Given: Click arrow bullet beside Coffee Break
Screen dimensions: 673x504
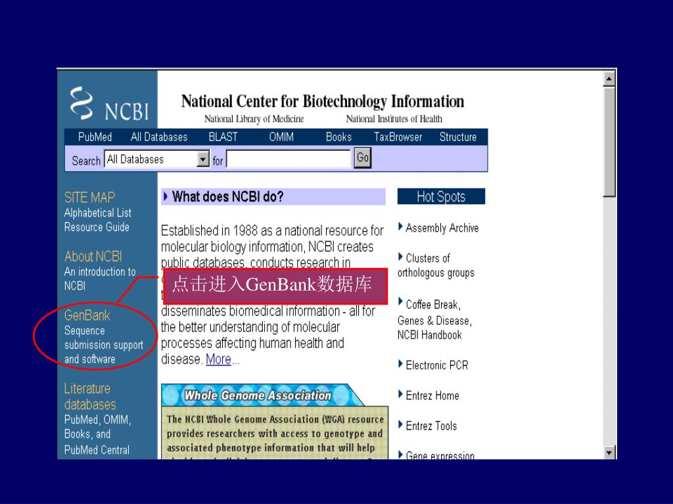Looking at the screenshot, I should pos(400,302).
